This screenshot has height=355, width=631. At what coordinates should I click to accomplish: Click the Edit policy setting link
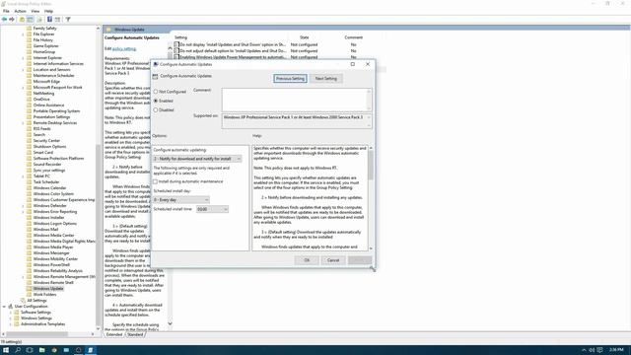[x=124, y=48]
